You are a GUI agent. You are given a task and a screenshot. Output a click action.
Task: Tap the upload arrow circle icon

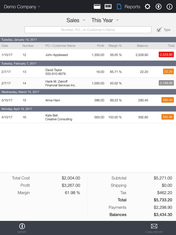(158, 7)
